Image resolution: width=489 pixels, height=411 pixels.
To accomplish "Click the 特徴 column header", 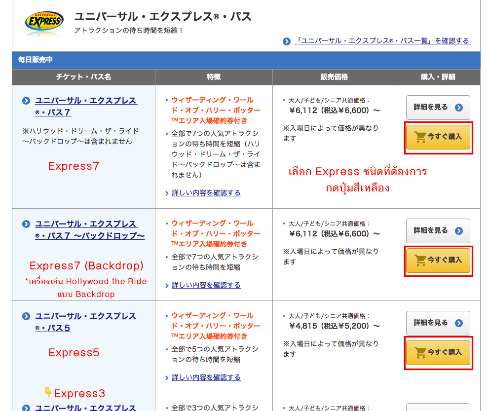I will [x=214, y=77].
